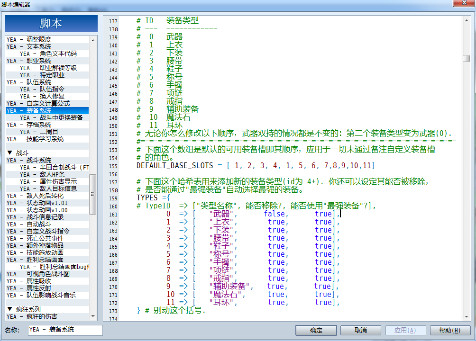Select script YEA - 敌人目标信息
This screenshot has width=476, height=341.
click(x=47, y=188)
